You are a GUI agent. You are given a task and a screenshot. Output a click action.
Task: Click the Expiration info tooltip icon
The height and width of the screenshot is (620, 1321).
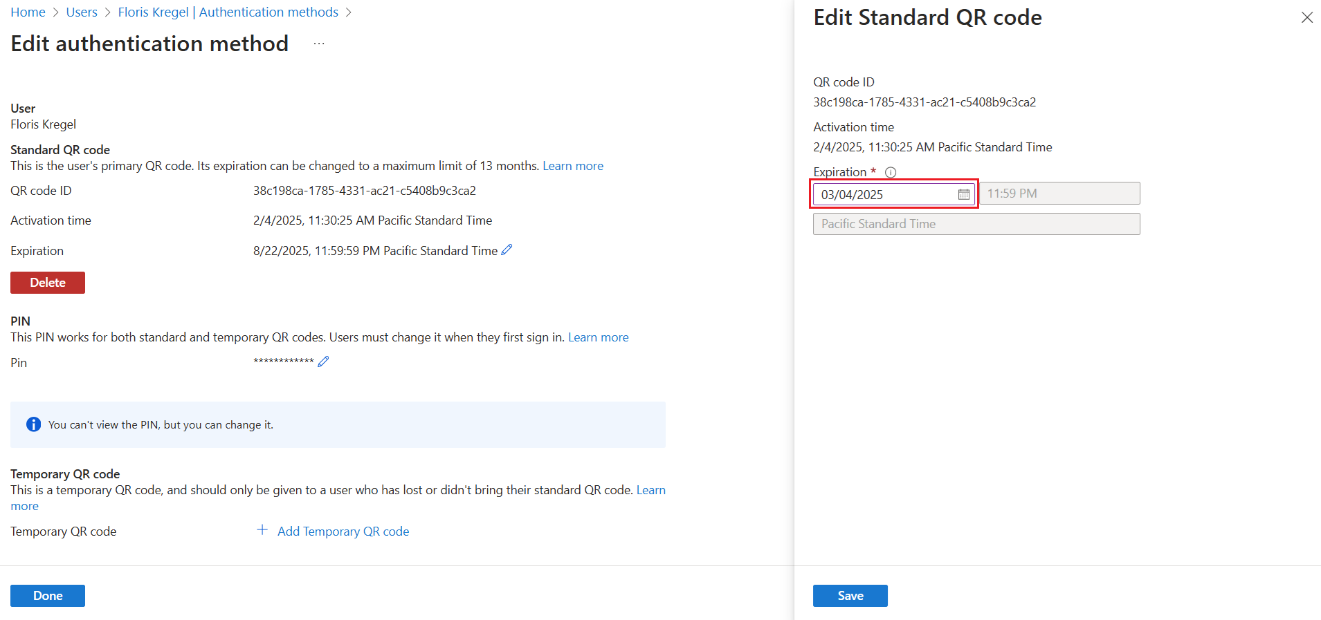click(891, 172)
